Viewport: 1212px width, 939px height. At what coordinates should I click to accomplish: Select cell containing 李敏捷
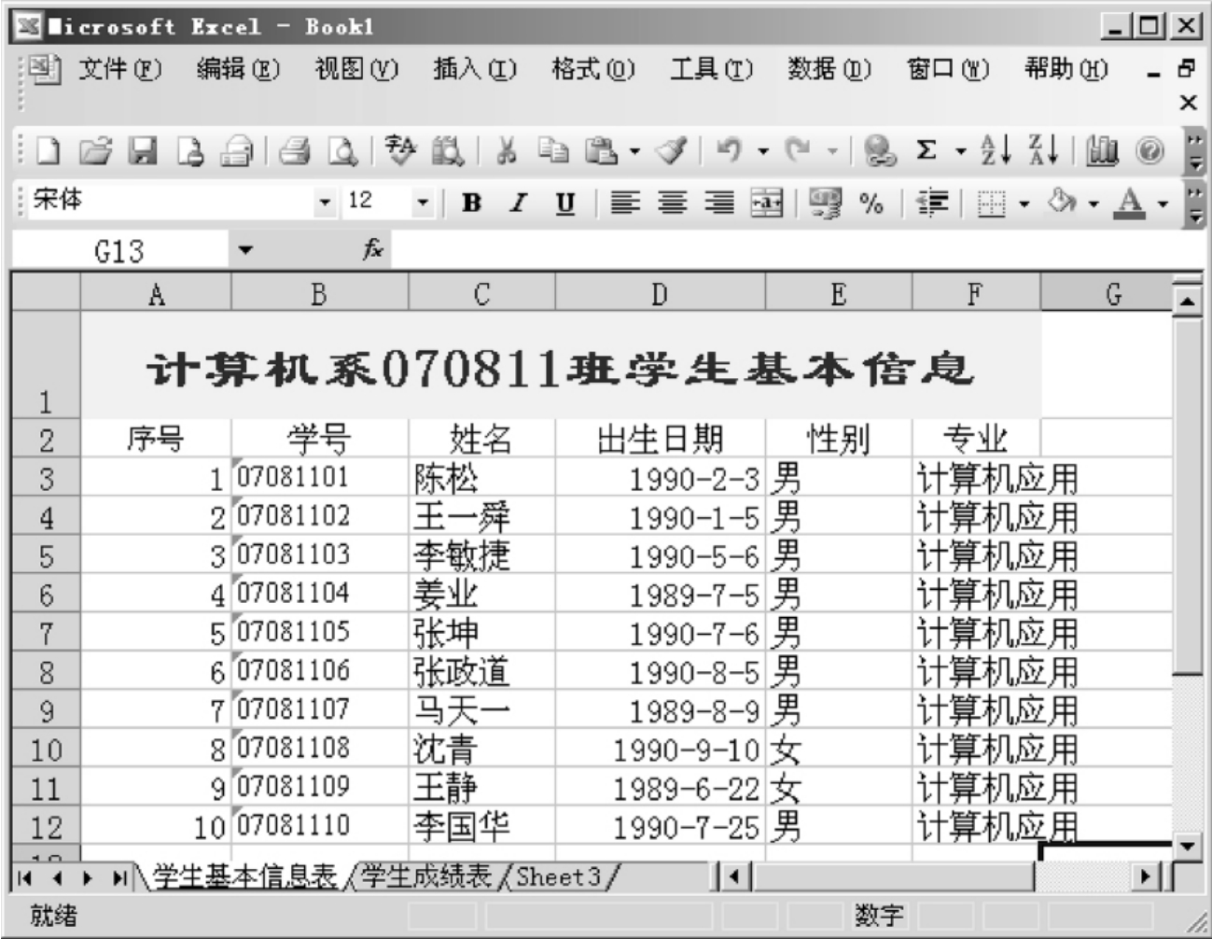pos(481,556)
